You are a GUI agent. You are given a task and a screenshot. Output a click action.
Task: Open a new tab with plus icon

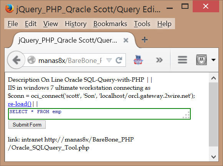(x=144, y=40)
